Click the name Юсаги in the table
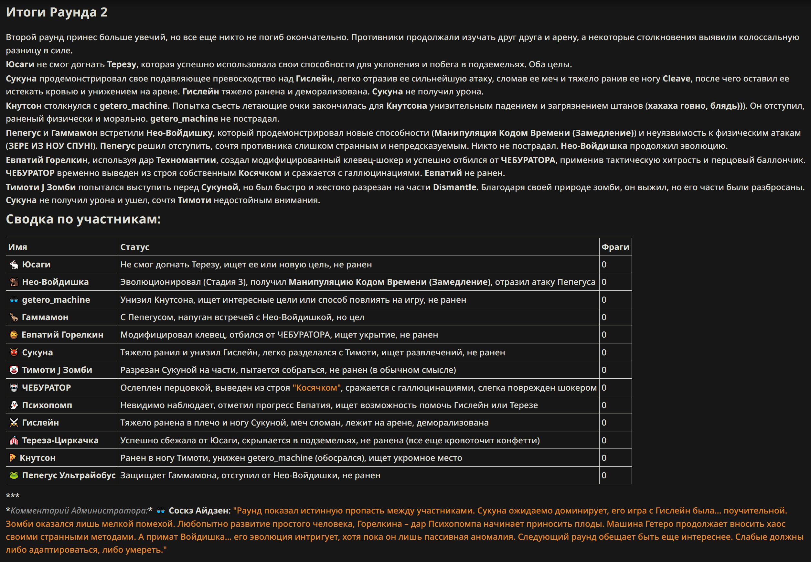 point(36,265)
